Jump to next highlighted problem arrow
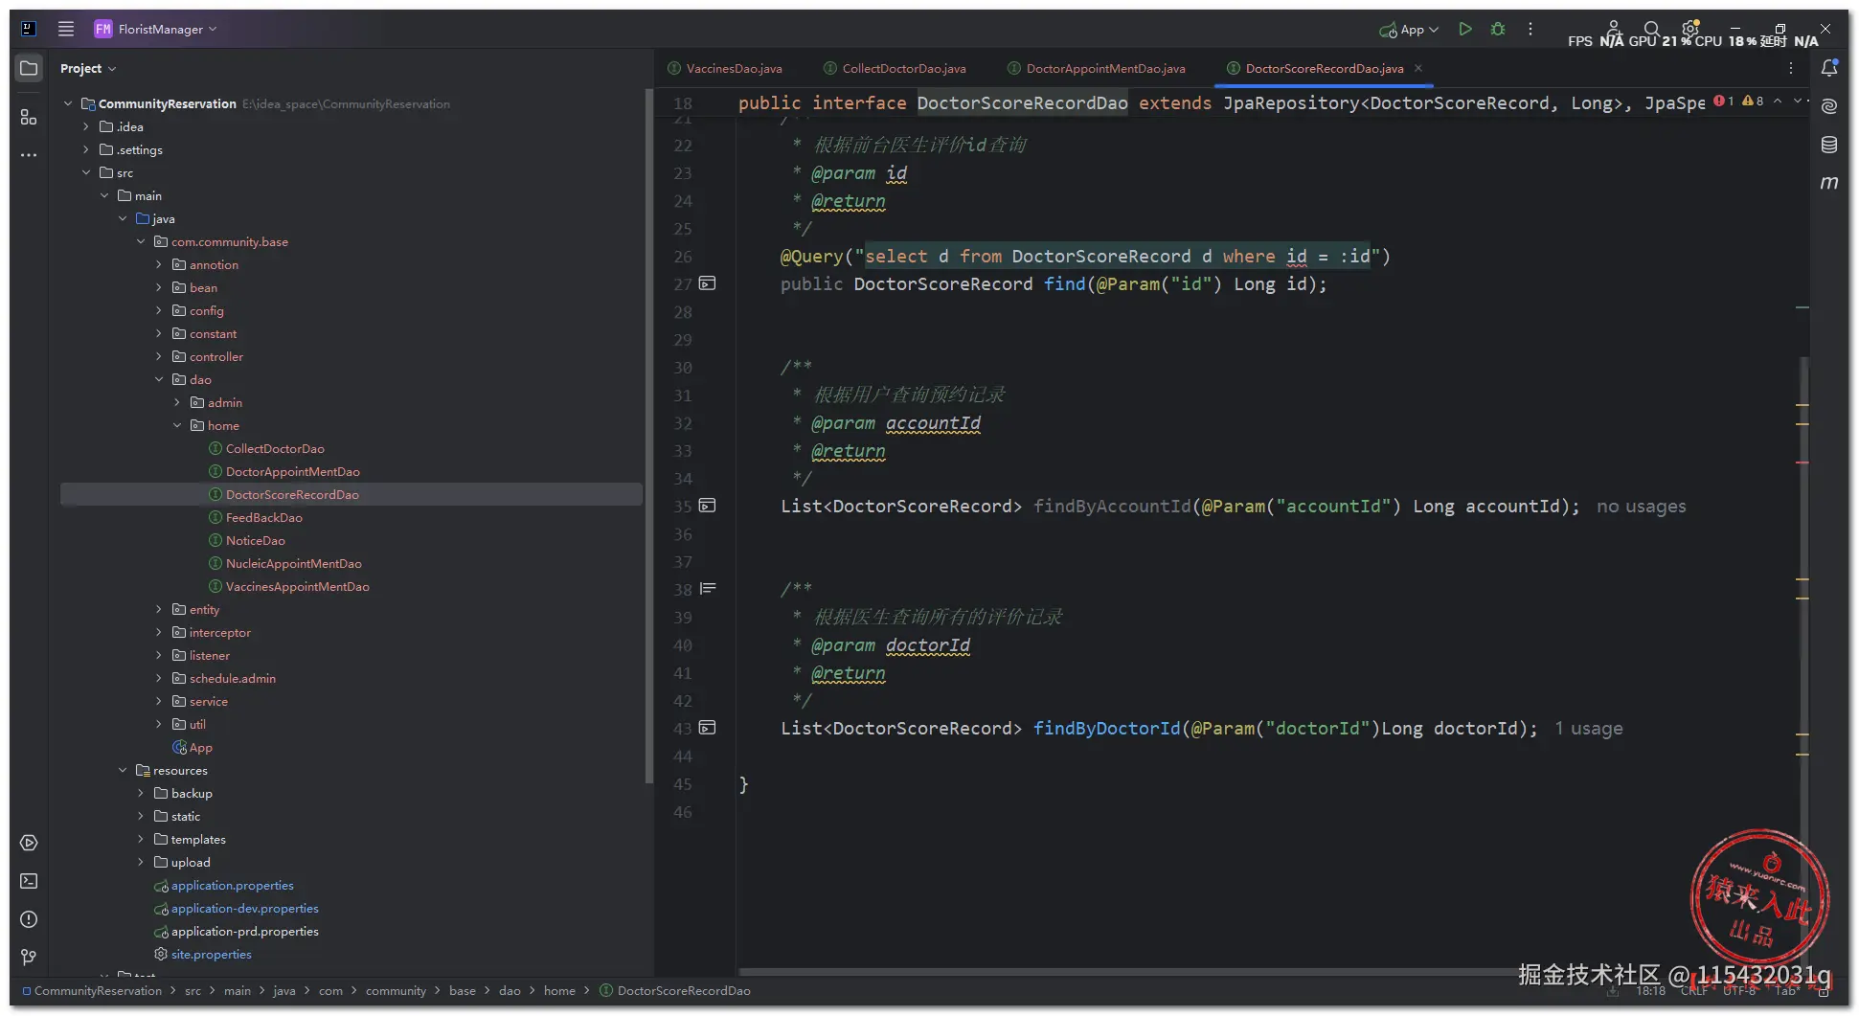The height and width of the screenshot is (1016, 1859). coord(1797,101)
